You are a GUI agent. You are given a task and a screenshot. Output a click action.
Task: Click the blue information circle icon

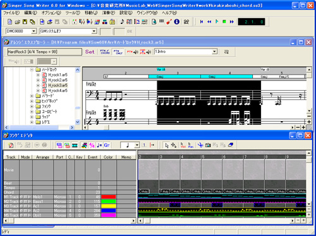pyautogui.click(x=176, y=21)
